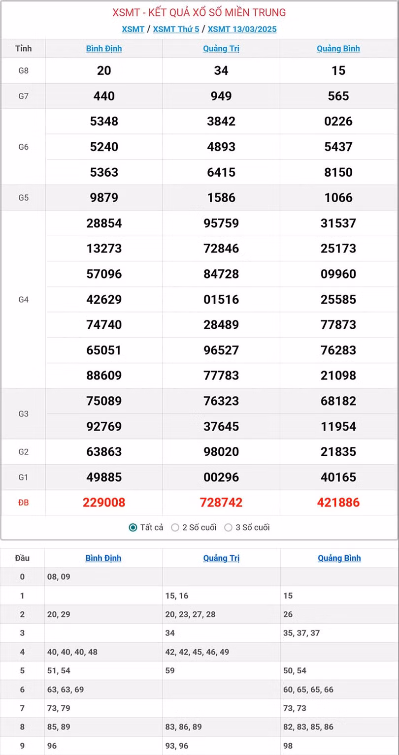Open Bình Định link in the prize results header
The image size is (399, 755).
104,49
